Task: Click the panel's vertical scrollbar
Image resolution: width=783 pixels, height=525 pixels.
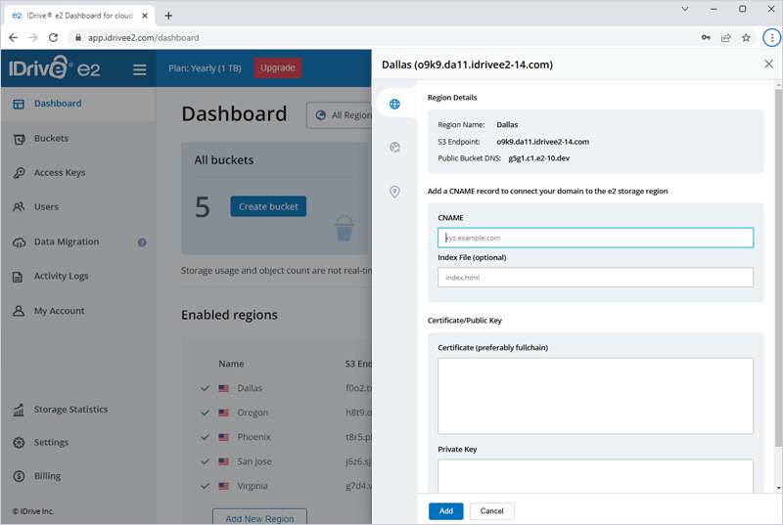Action: (x=778, y=269)
